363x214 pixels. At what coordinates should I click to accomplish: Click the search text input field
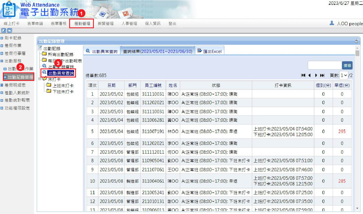coord(325,65)
